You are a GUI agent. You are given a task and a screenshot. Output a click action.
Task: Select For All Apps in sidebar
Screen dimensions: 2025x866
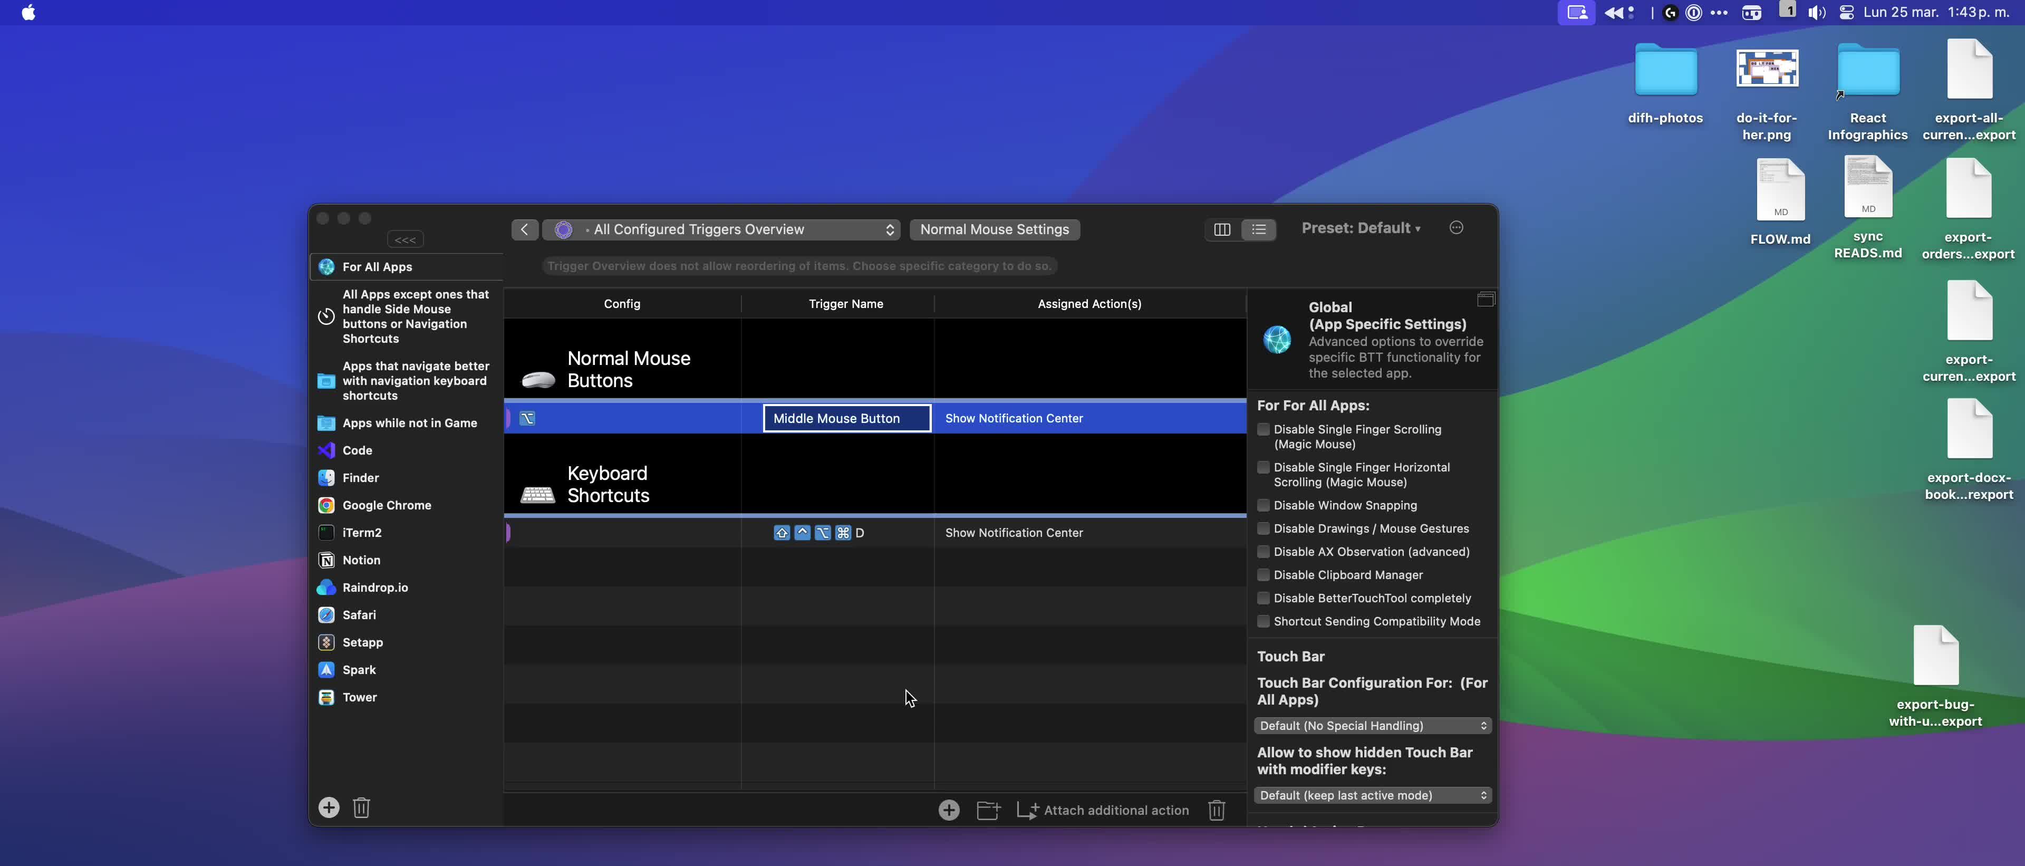[x=407, y=267]
